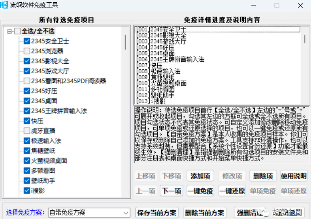Uncheck 焦糖壁纸 checkbox
This screenshot has width=311, height=219.
(x=27, y=151)
